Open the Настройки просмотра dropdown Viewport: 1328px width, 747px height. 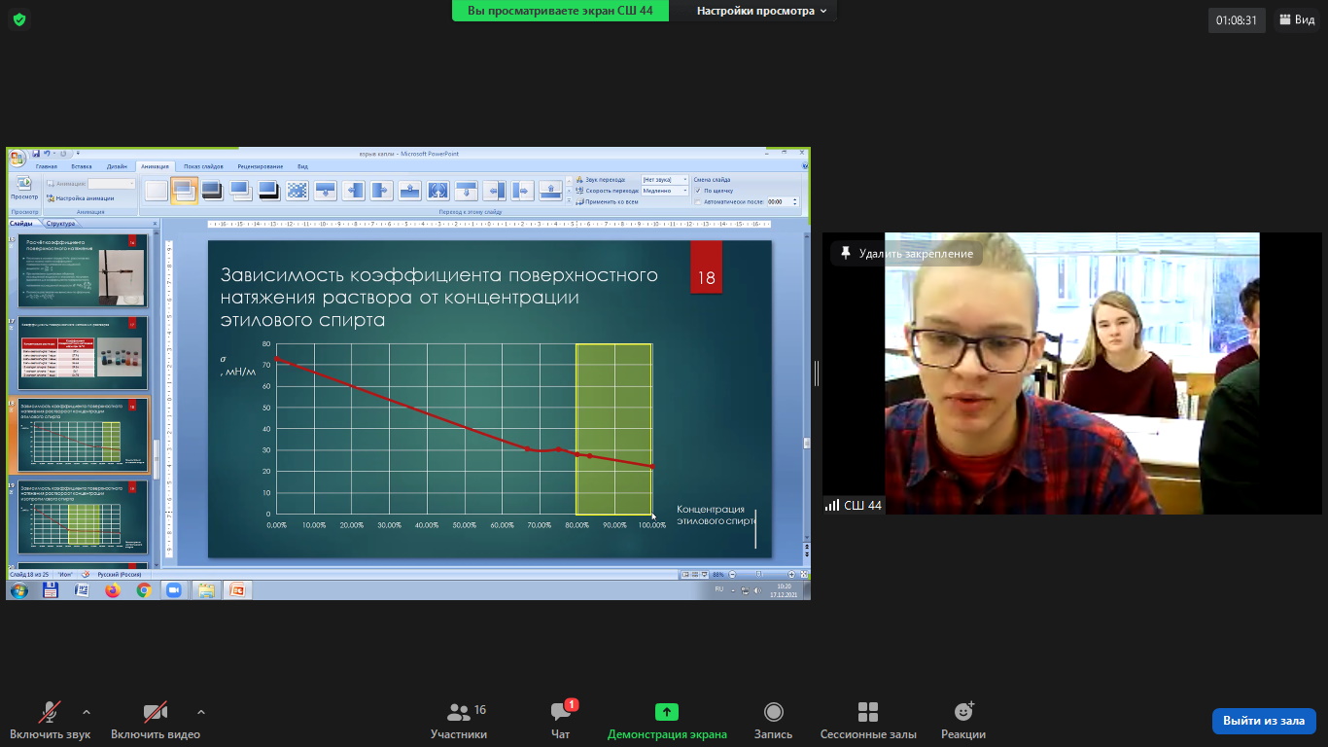(x=762, y=11)
